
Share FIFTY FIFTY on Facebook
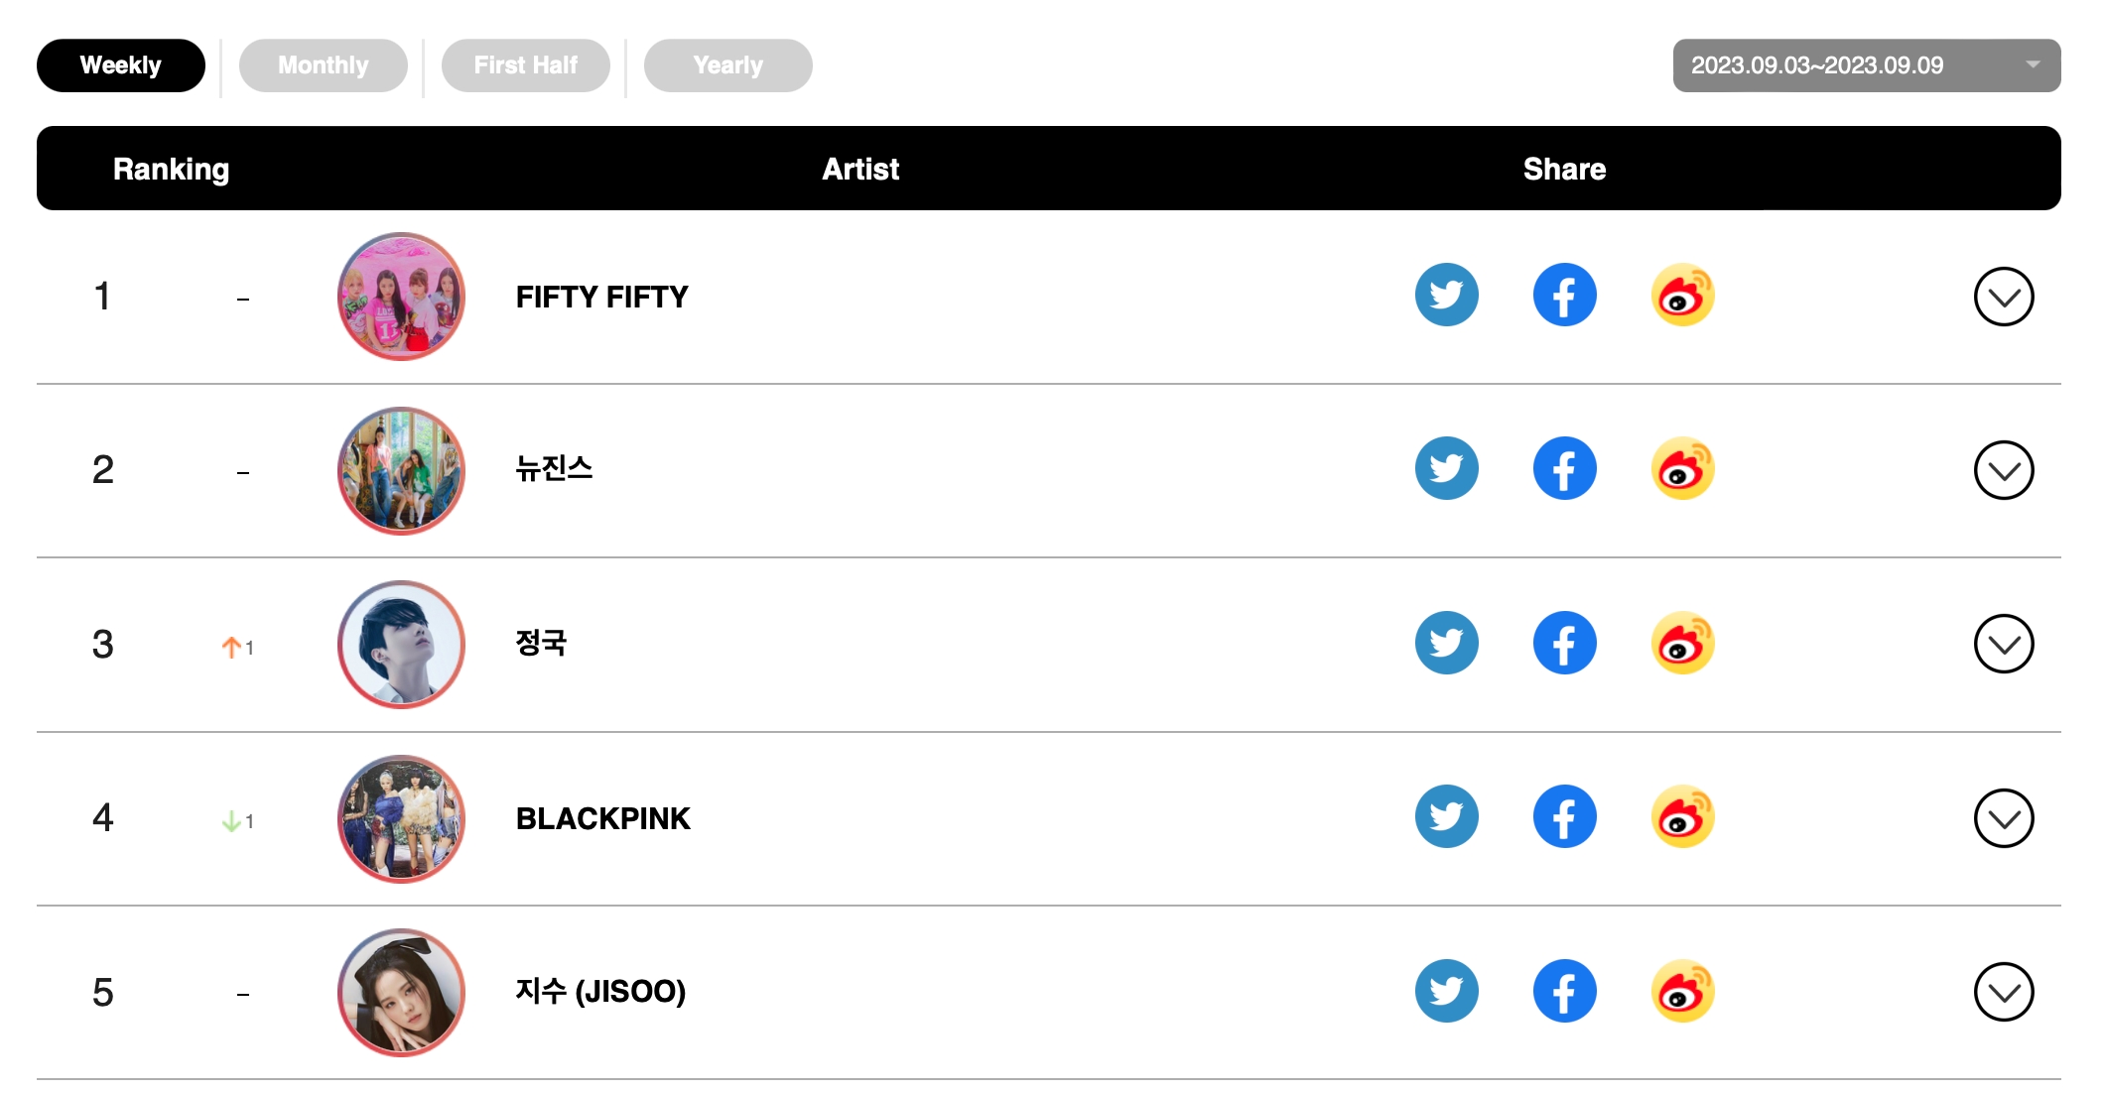1564,296
